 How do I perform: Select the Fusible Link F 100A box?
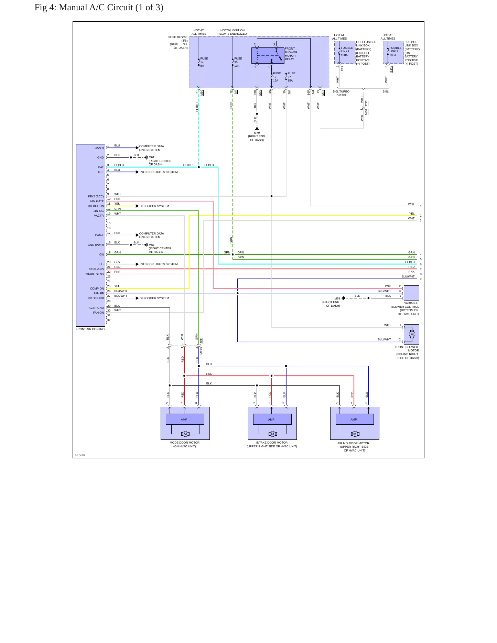[393, 52]
